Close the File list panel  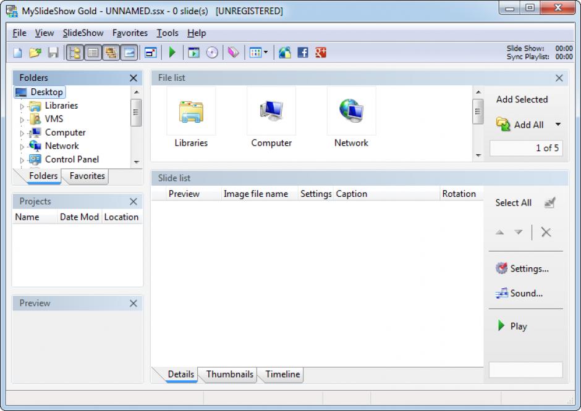point(559,78)
